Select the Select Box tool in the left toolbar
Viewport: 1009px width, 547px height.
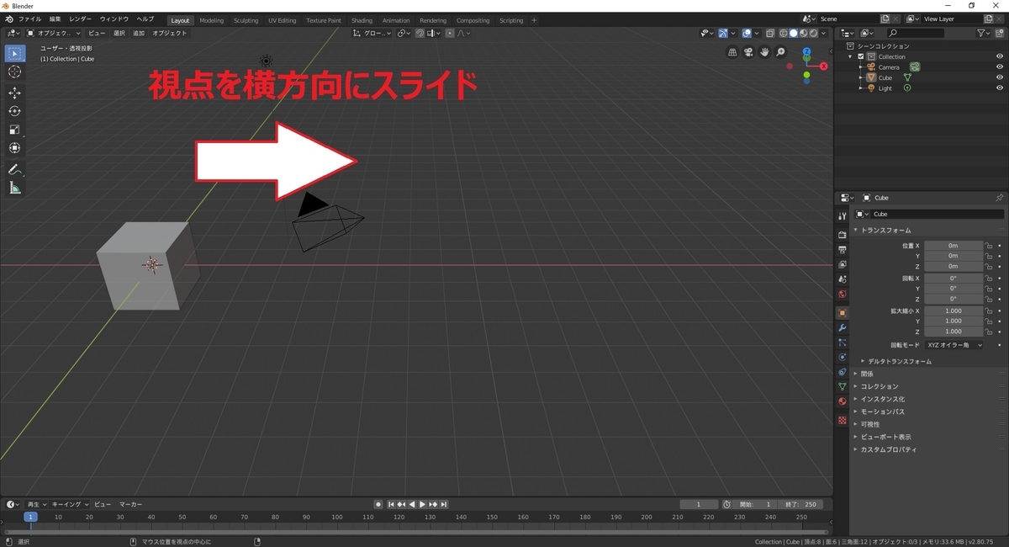click(x=15, y=53)
